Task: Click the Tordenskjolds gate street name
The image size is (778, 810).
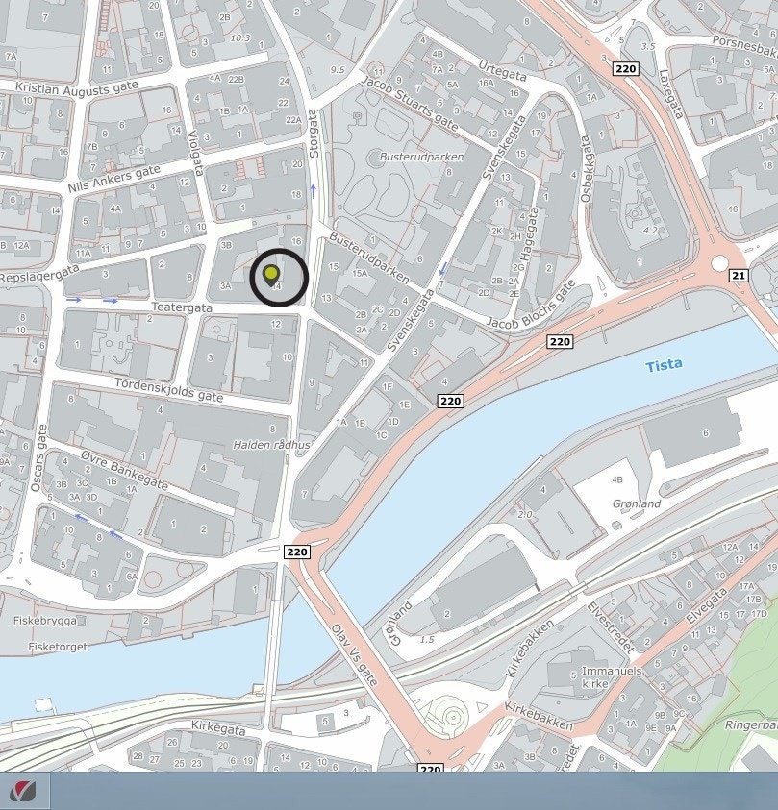Action: pos(168,390)
